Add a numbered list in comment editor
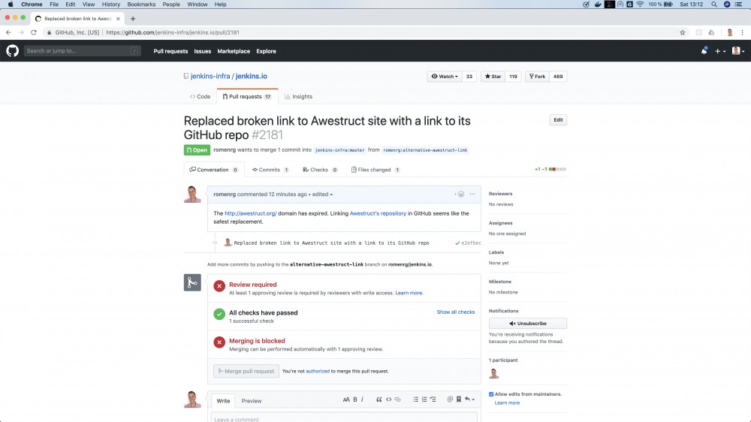 click(424, 399)
